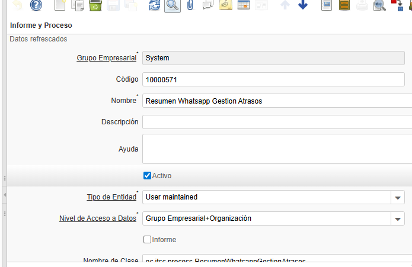Select the Informe y Proceso tab header
The image size is (412, 267).
coord(41,25)
